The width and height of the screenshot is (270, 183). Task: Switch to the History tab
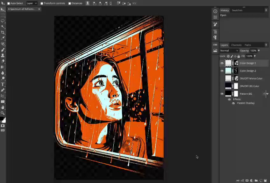click(224, 10)
